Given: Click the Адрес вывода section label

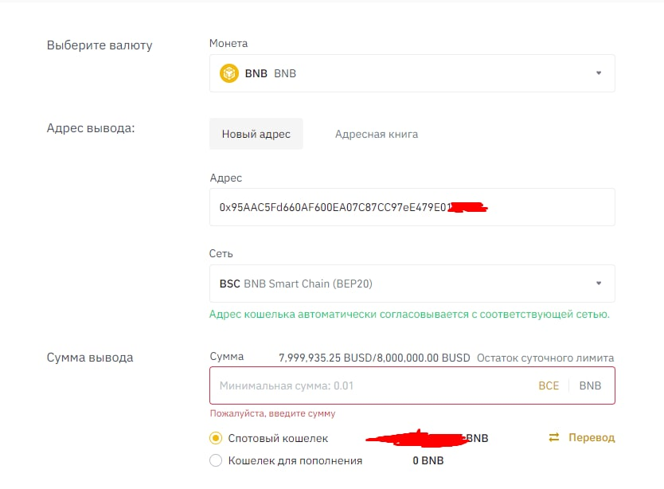Looking at the screenshot, I should [x=91, y=128].
